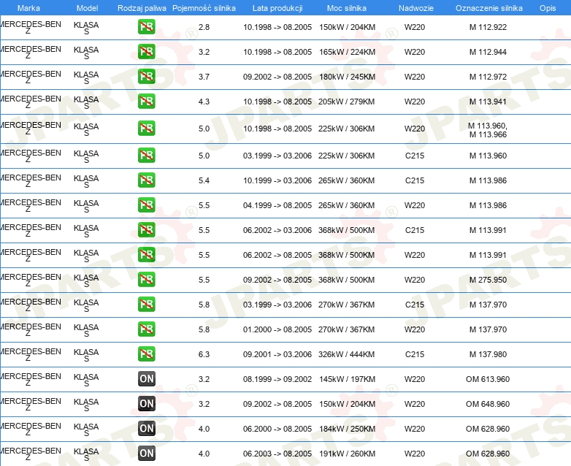Click petrol icon in 01.2000 W220 M 137.970 row
Screen dimensions: 571x466
[146, 329]
